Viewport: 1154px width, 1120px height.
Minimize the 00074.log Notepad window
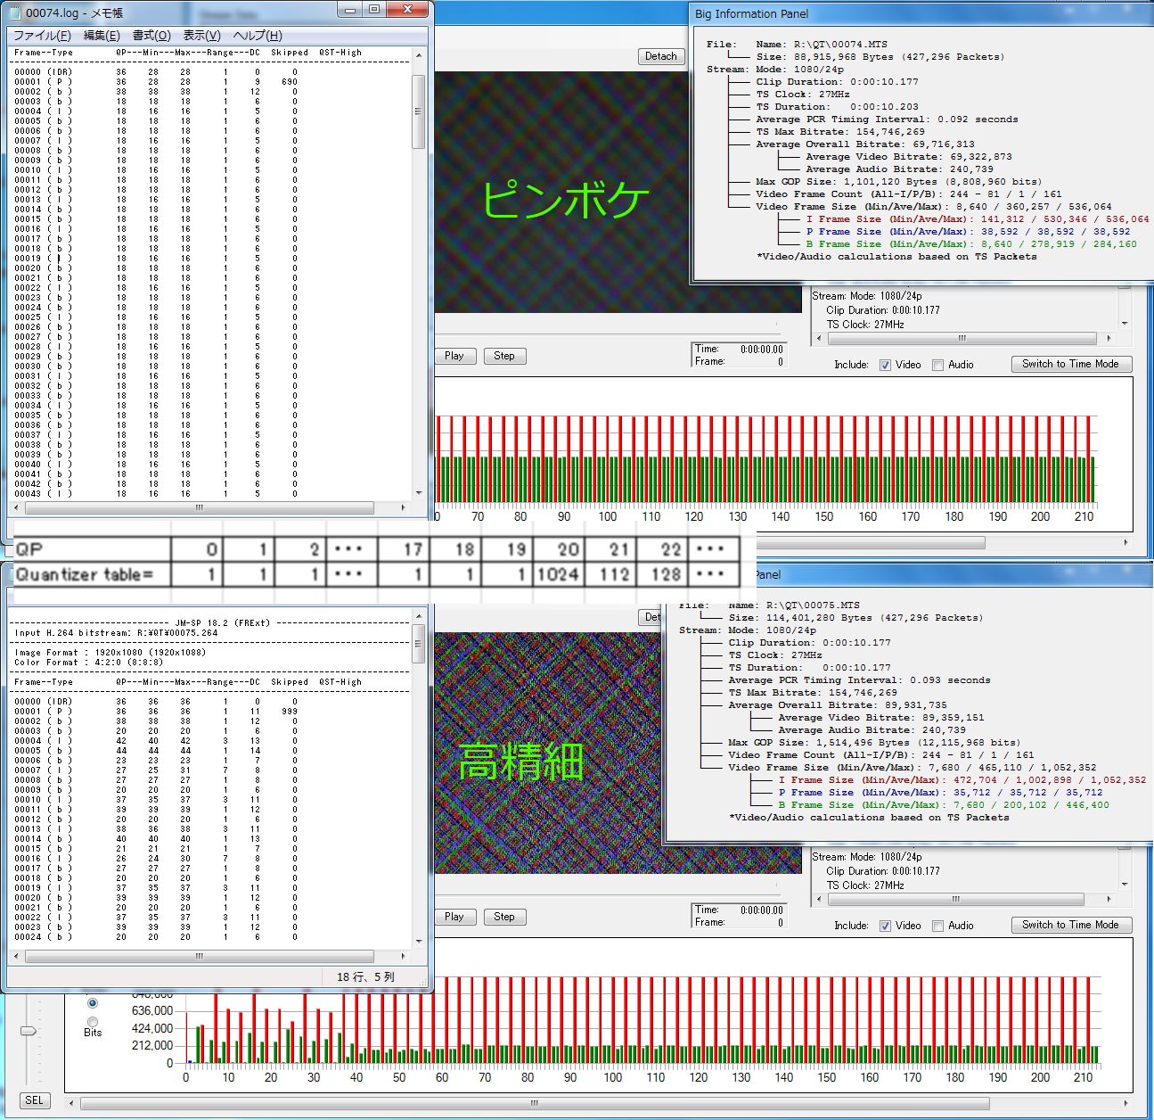[350, 10]
